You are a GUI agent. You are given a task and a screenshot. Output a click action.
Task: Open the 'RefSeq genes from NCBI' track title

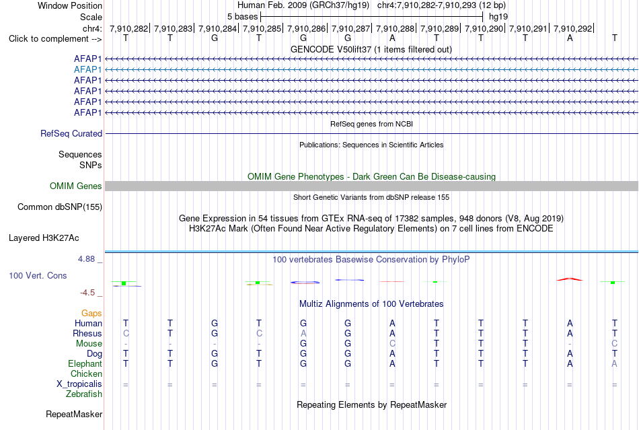372,124
